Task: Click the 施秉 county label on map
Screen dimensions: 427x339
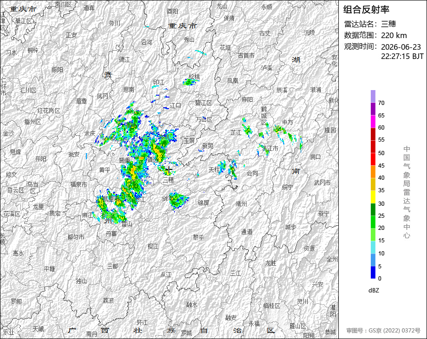Action: coord(125,161)
